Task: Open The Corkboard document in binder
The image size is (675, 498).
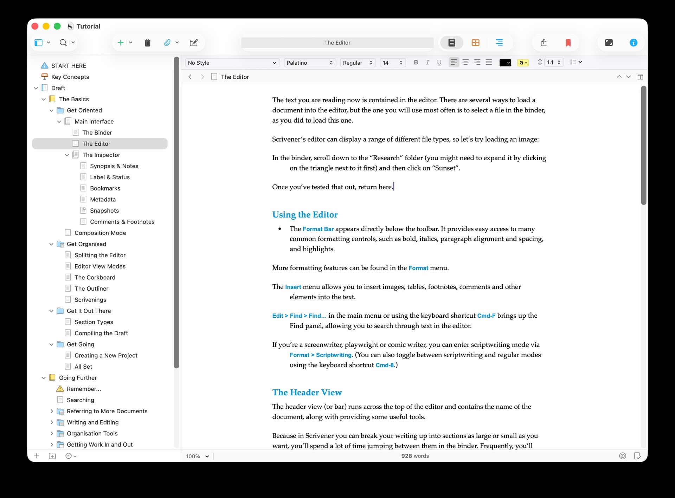Action: point(95,277)
